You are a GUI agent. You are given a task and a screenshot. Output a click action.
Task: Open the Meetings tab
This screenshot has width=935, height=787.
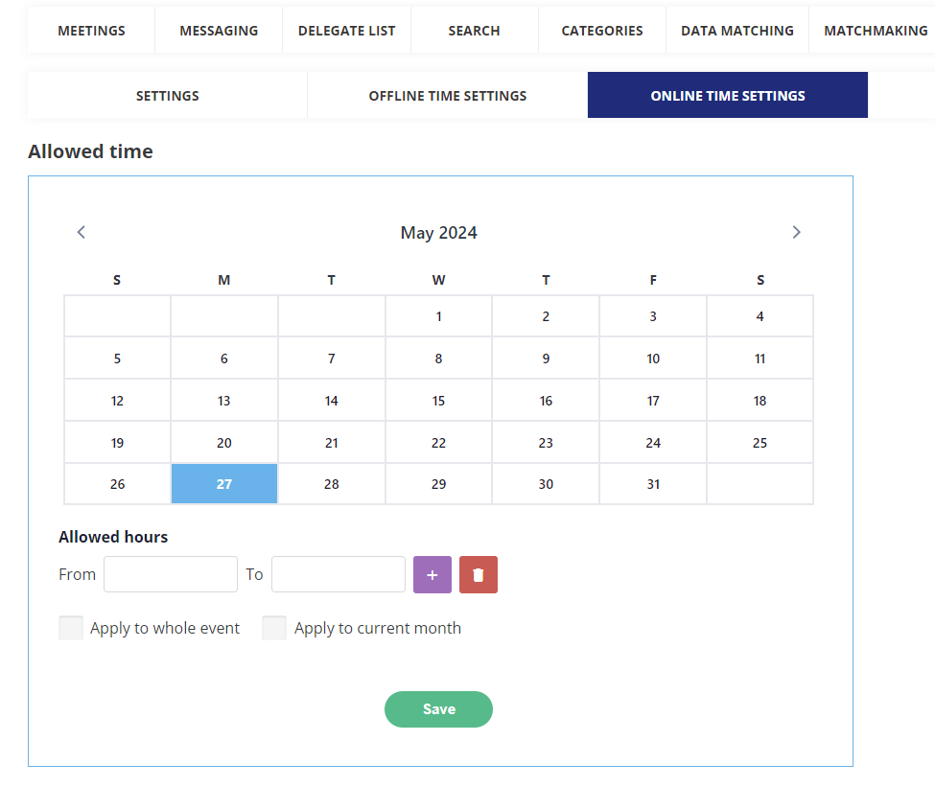tap(91, 31)
